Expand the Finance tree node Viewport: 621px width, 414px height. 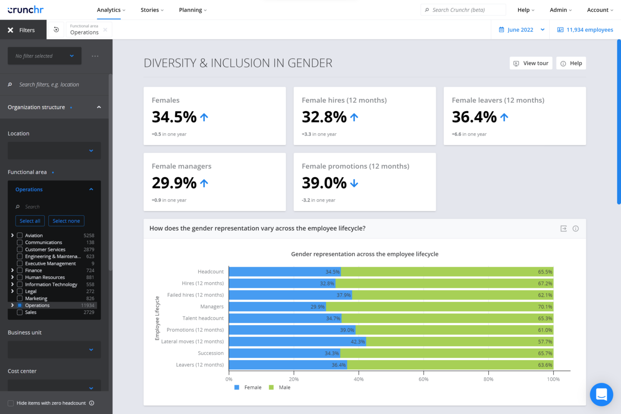click(12, 270)
